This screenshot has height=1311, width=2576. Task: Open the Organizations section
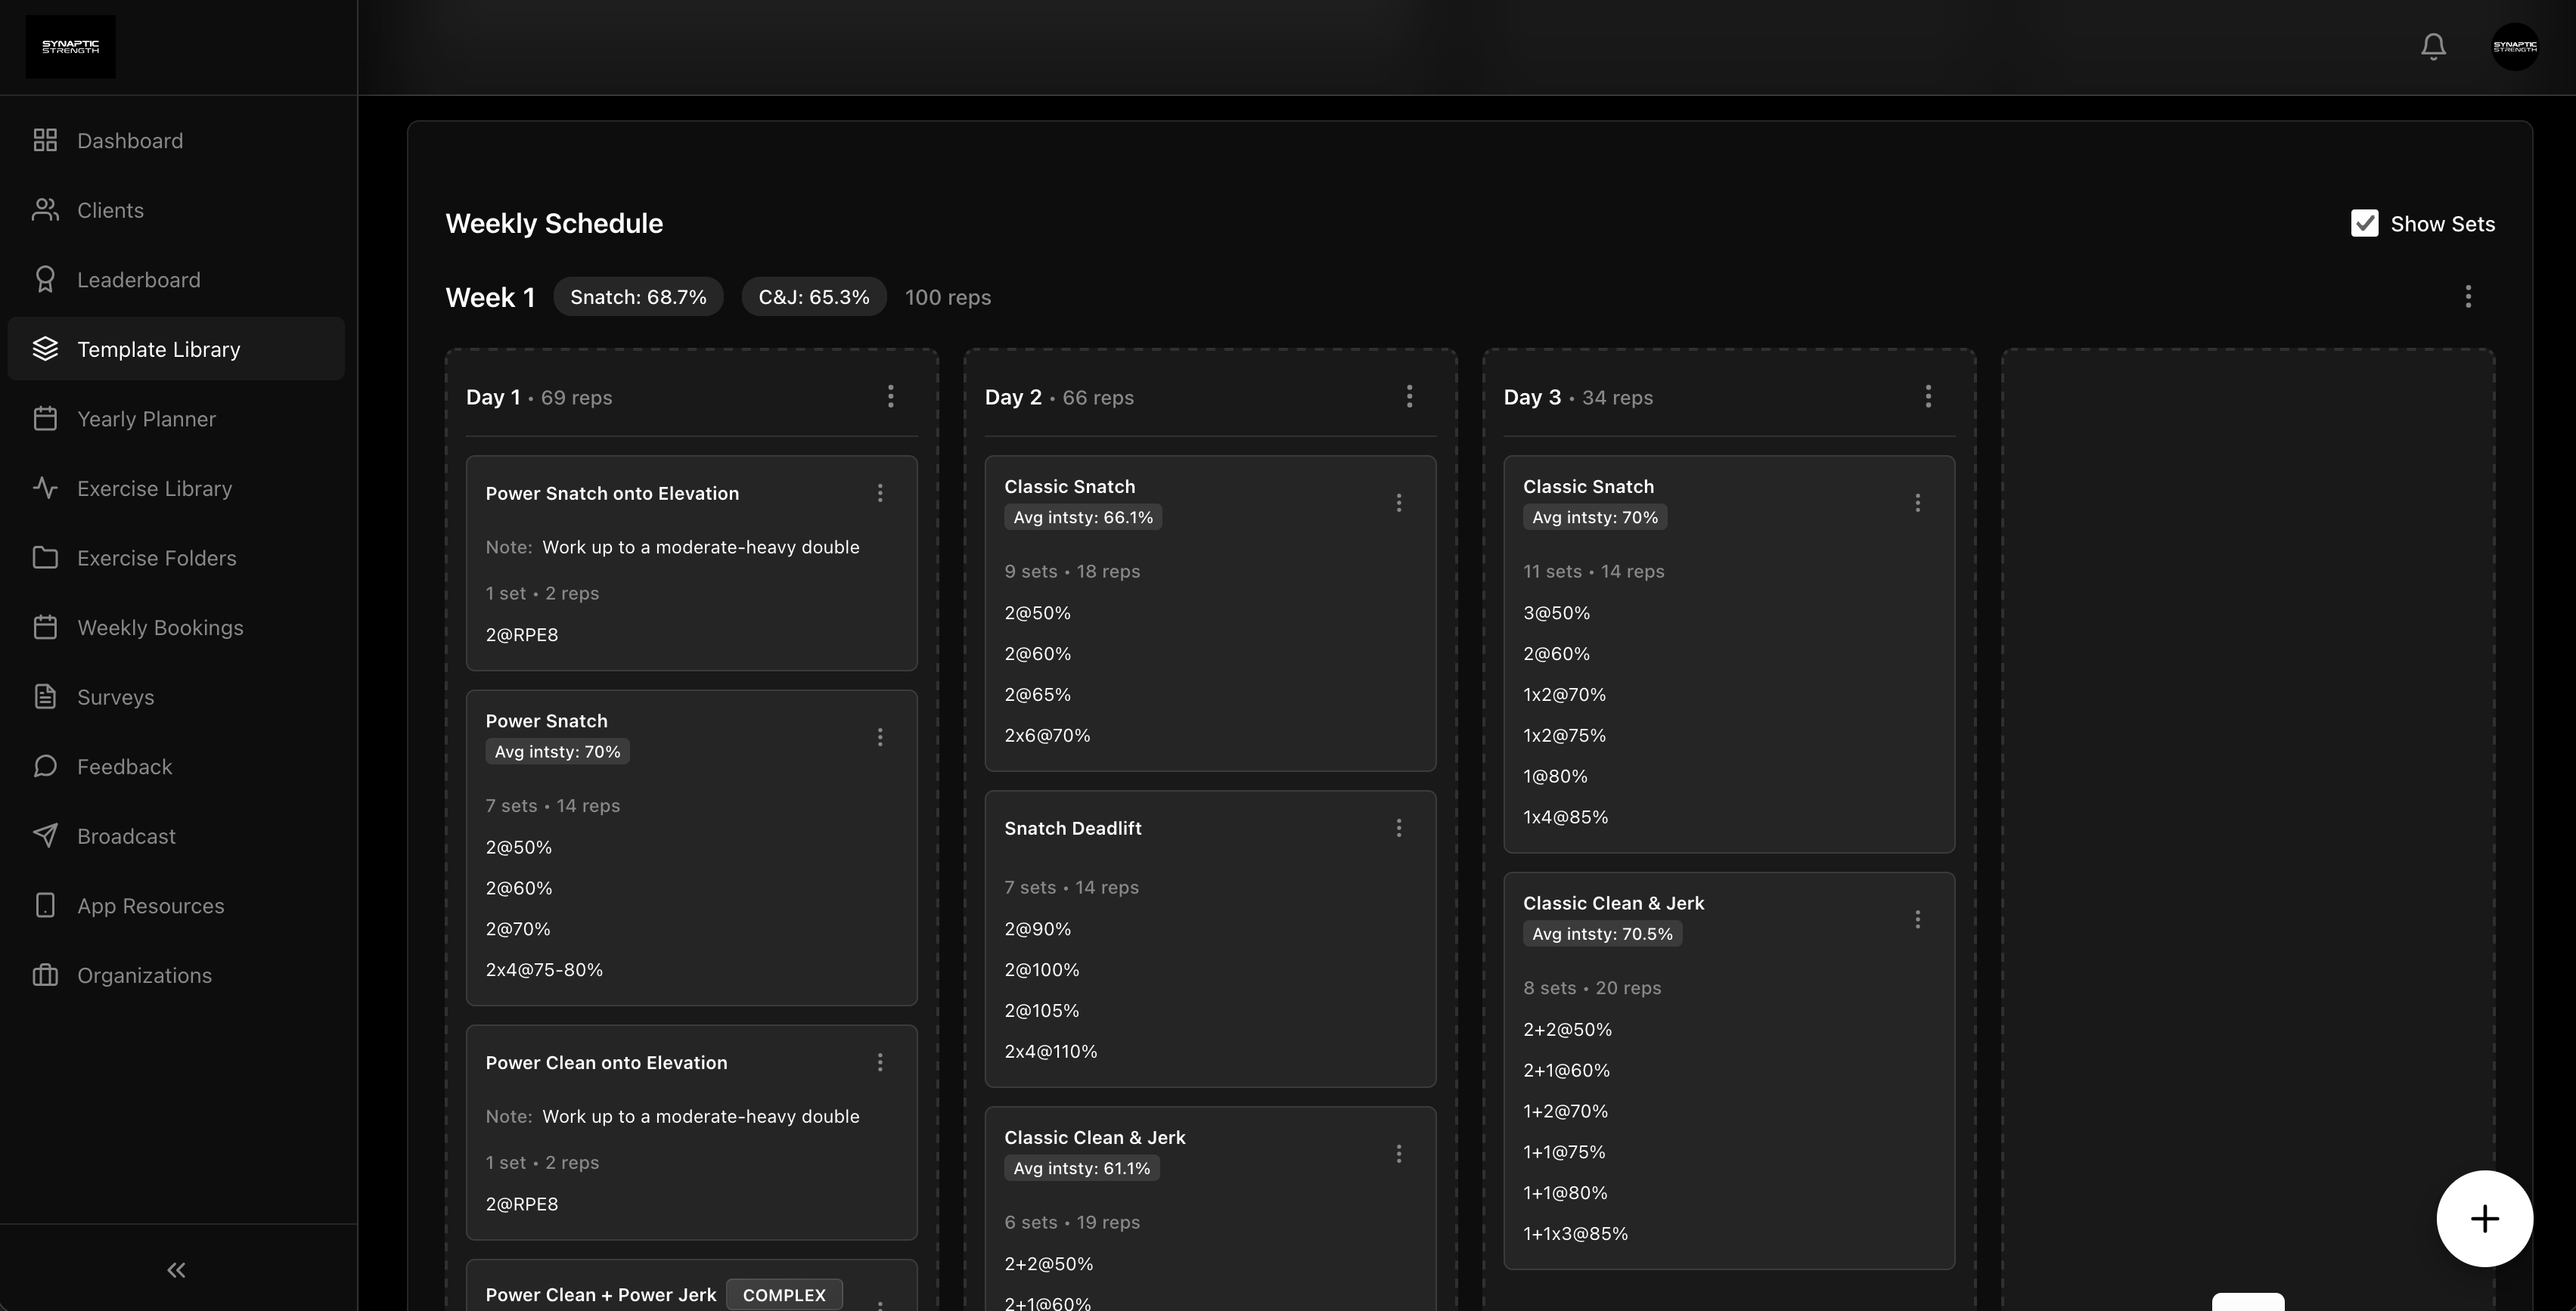coord(144,975)
